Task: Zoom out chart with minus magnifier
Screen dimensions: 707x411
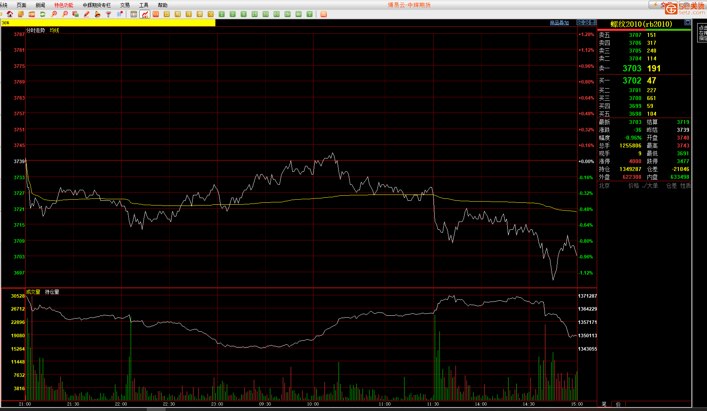Action: tap(65, 14)
